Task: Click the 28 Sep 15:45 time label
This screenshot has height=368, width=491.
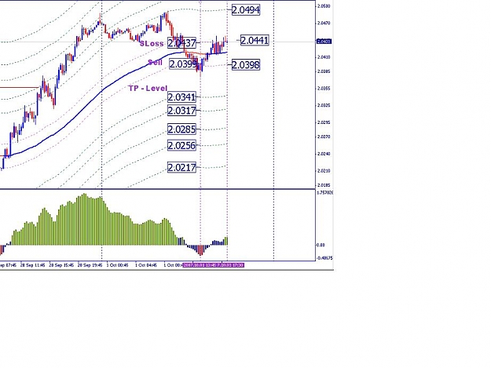Action: [x=61, y=265]
